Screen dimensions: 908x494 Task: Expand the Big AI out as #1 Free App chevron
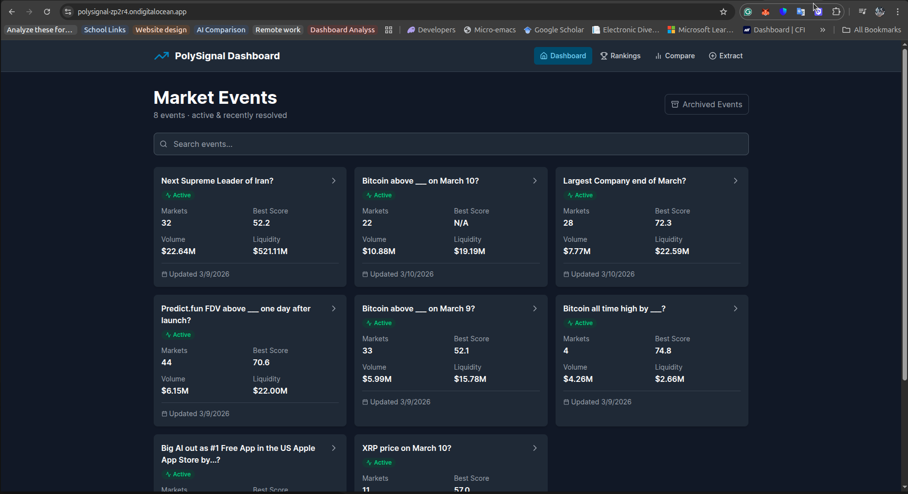(x=334, y=448)
